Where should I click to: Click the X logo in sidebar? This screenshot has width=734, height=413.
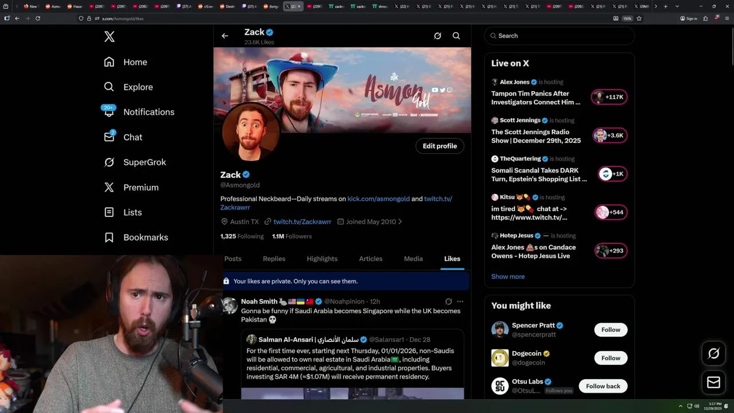pyautogui.click(x=110, y=37)
